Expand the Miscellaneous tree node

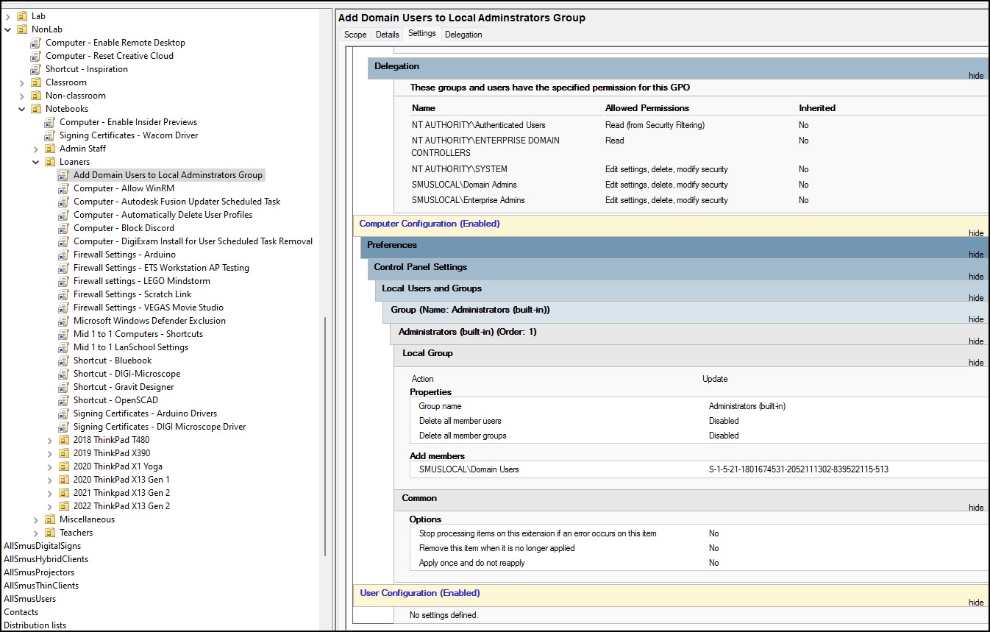36,519
